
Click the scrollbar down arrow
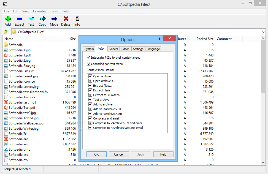click(x=263, y=163)
